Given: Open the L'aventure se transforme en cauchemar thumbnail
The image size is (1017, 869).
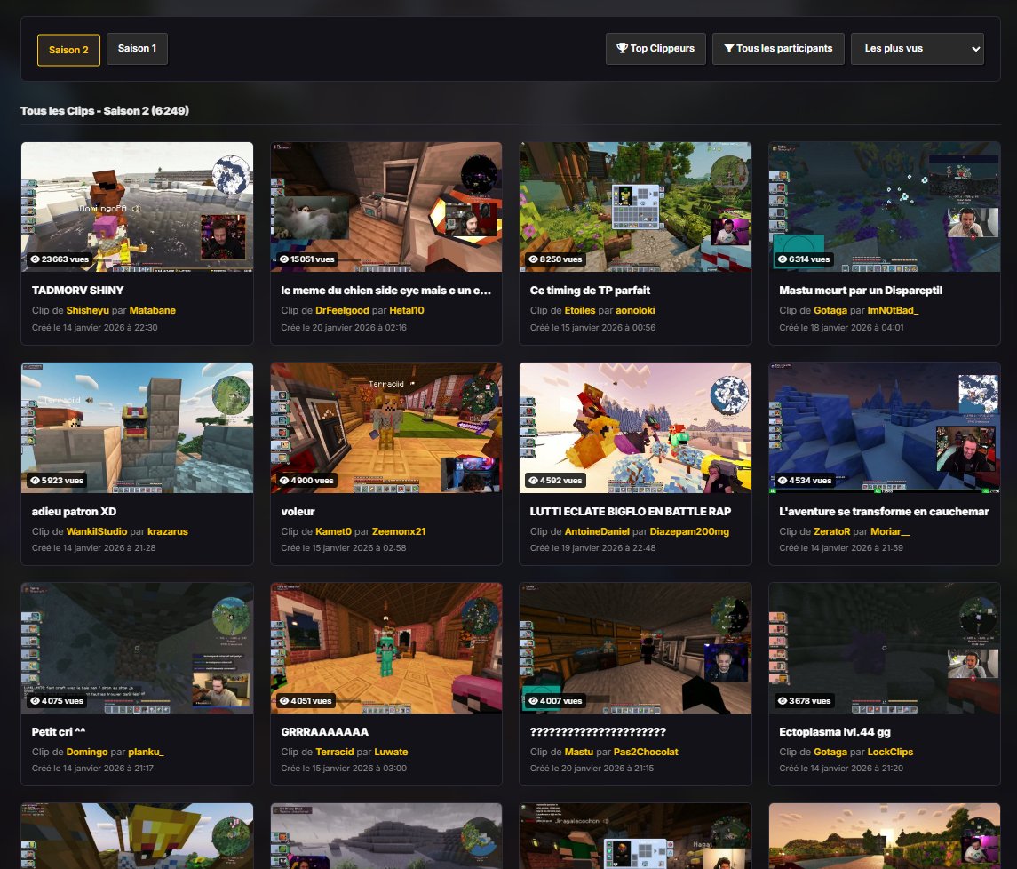Looking at the screenshot, I should [x=885, y=427].
